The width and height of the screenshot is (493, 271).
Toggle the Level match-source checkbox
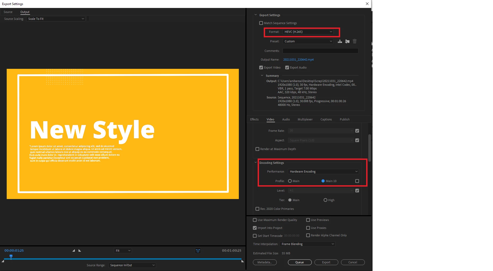(x=357, y=191)
